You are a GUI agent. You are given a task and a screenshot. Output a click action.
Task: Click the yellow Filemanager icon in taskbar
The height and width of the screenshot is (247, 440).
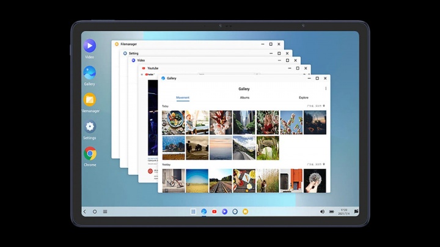[x=245, y=212]
